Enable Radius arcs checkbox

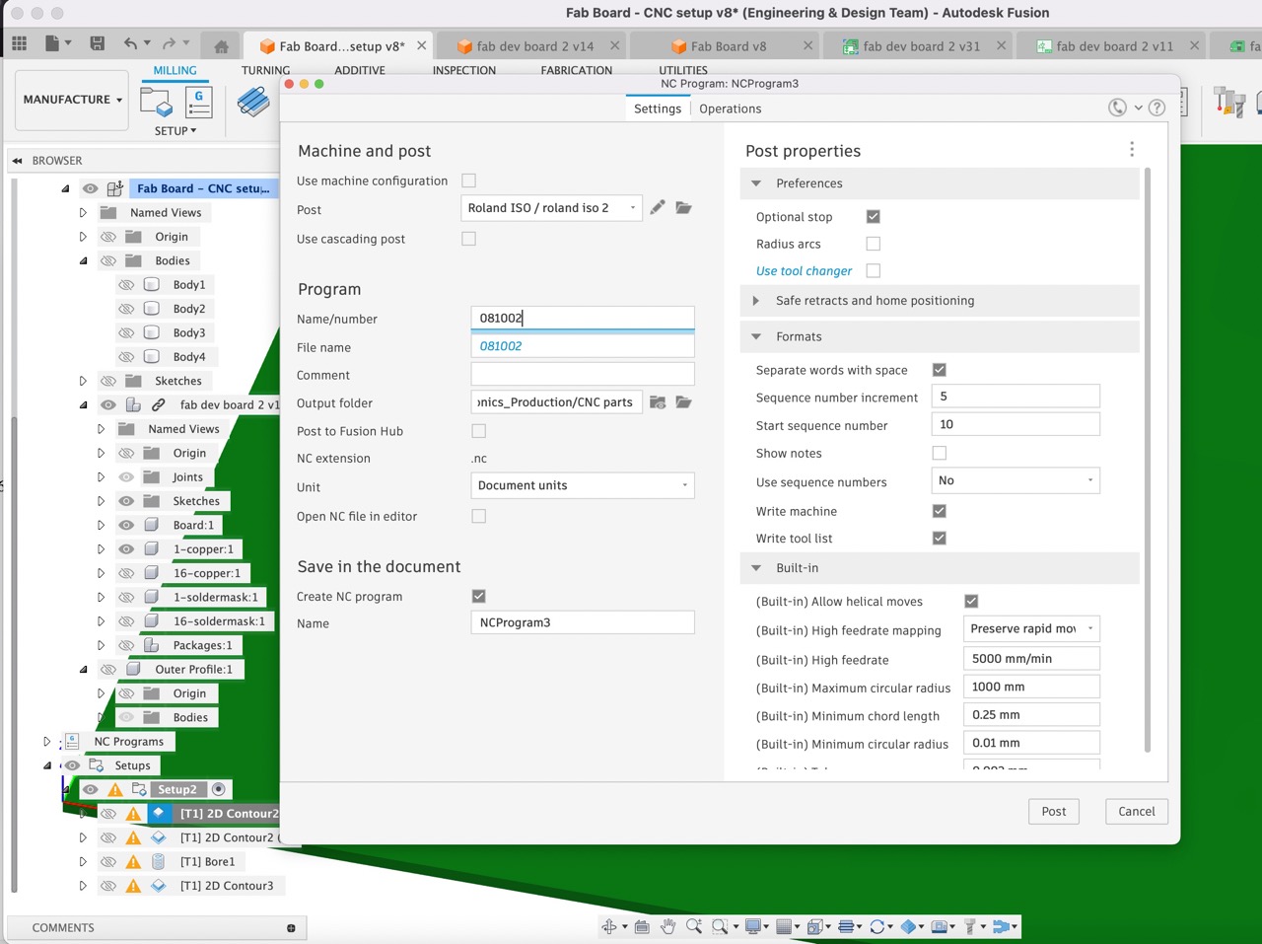point(874,244)
